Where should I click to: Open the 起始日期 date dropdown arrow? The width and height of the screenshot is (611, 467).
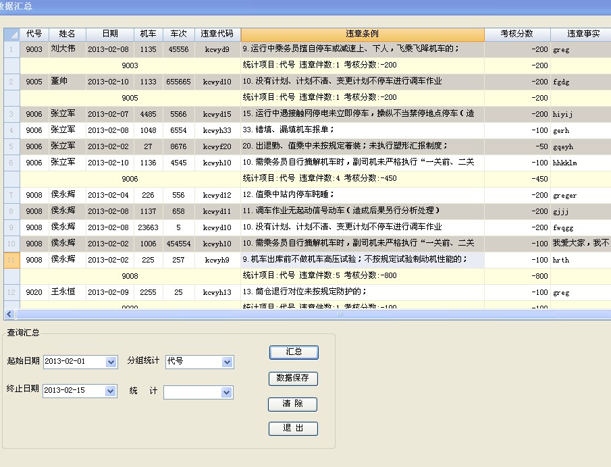[111, 362]
